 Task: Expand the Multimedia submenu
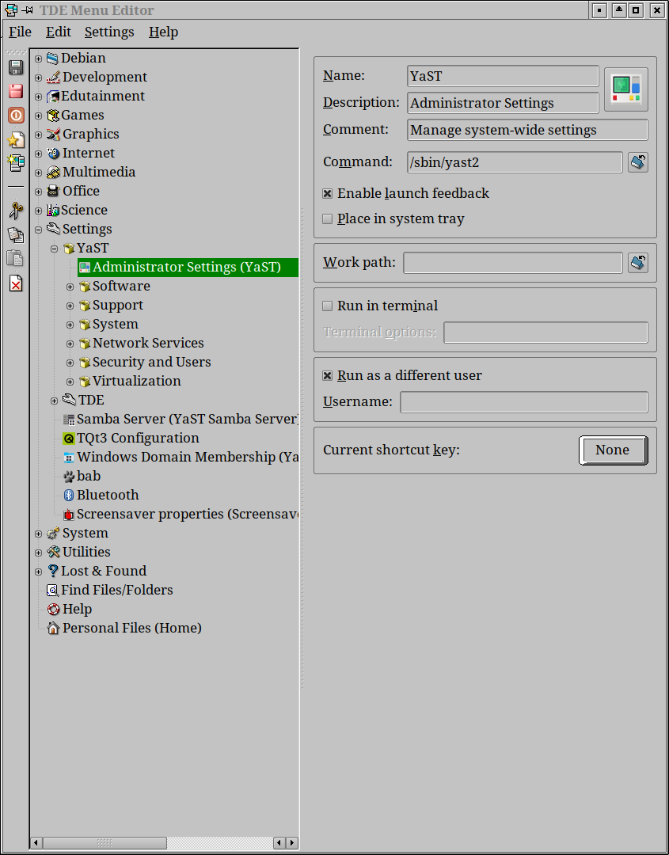click(x=38, y=173)
